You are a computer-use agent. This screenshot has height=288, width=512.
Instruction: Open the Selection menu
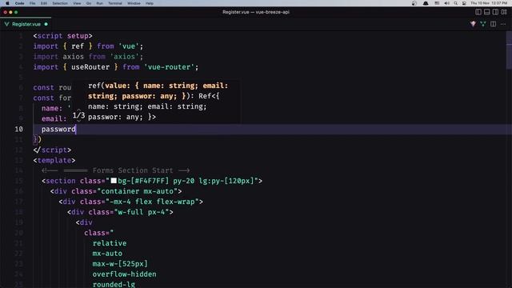(60, 3)
